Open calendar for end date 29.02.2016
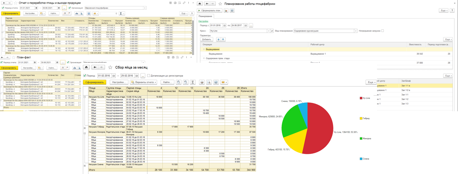The width and height of the screenshot is (458, 174). click(x=137, y=76)
